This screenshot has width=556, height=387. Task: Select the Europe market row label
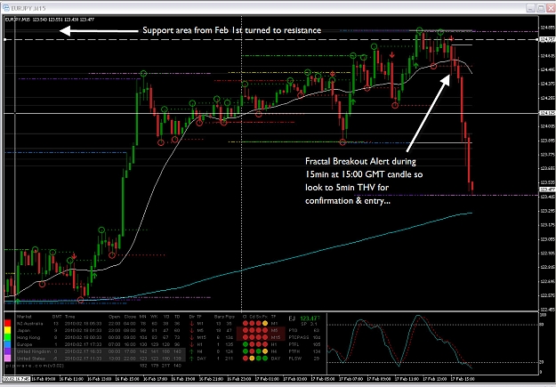24,344
